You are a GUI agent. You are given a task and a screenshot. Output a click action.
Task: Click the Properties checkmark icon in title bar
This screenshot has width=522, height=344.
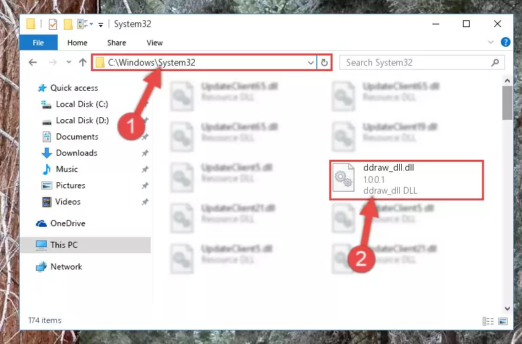[52, 24]
